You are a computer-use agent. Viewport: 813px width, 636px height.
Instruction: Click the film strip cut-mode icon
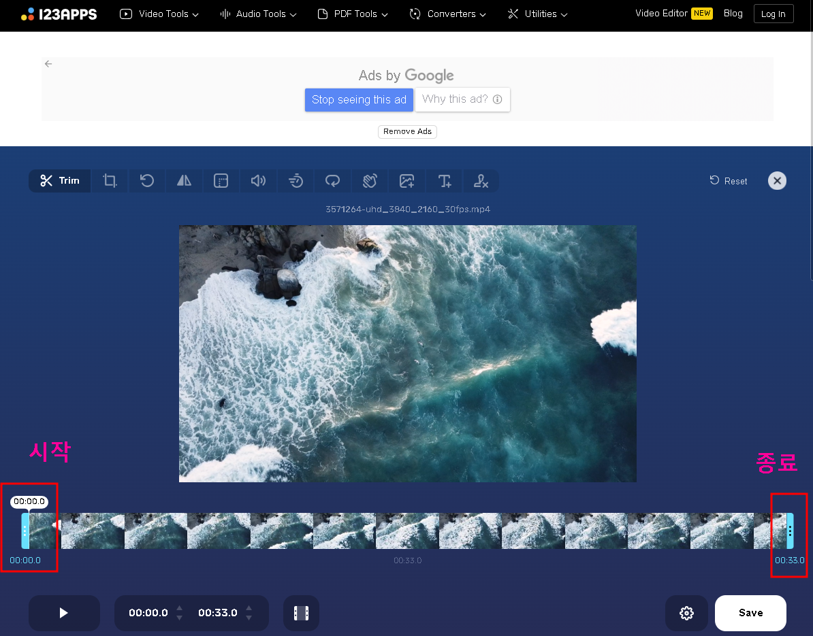click(301, 613)
